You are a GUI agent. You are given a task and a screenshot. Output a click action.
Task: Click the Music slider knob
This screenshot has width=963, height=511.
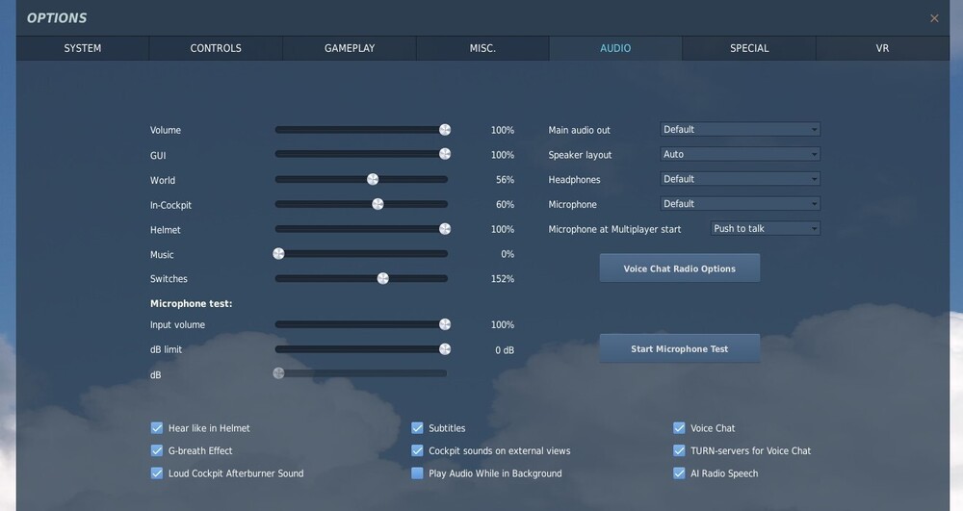click(279, 253)
